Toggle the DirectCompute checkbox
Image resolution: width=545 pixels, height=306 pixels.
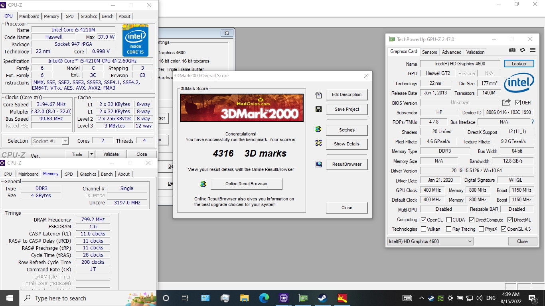click(472, 220)
